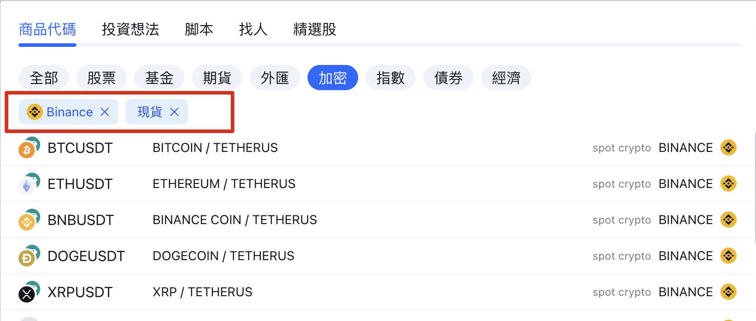756x321 pixels.
Task: Click the 經濟 filter chip
Action: [506, 78]
